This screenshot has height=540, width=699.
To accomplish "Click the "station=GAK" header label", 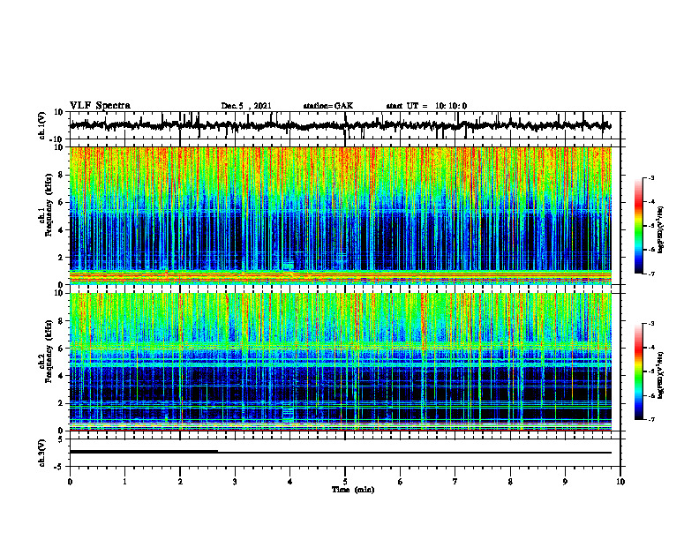I will coord(328,106).
